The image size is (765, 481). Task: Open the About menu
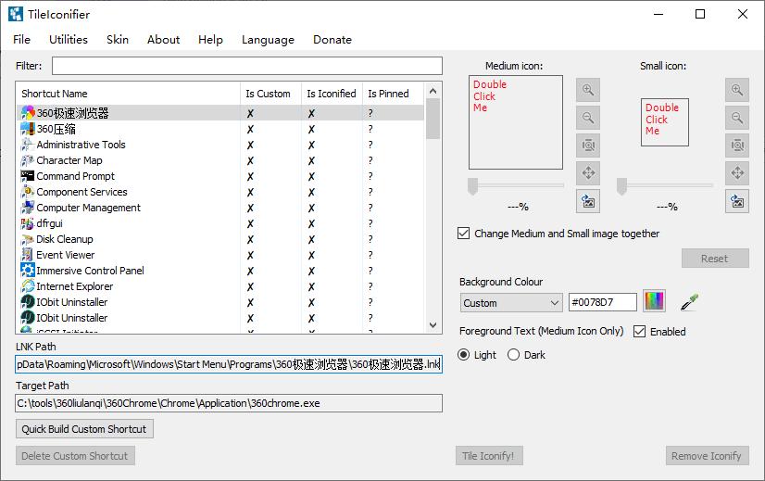coord(163,40)
